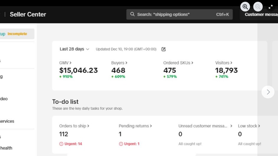
Task: Toggle fullscreen expand icon
Action: tap(271, 7)
